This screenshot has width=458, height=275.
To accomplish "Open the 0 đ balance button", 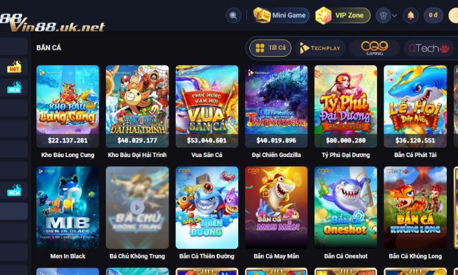I will 433,16.
